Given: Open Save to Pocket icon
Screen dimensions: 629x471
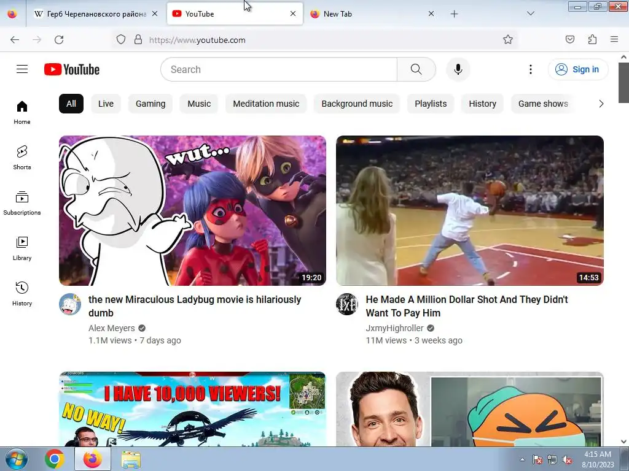Looking at the screenshot, I should [570, 40].
